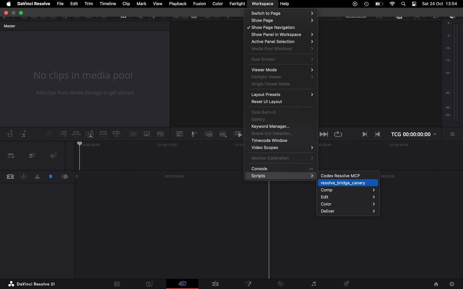This screenshot has width=463, height=289.
Task: Open Keyword Manager...
Action: (x=281, y=126)
